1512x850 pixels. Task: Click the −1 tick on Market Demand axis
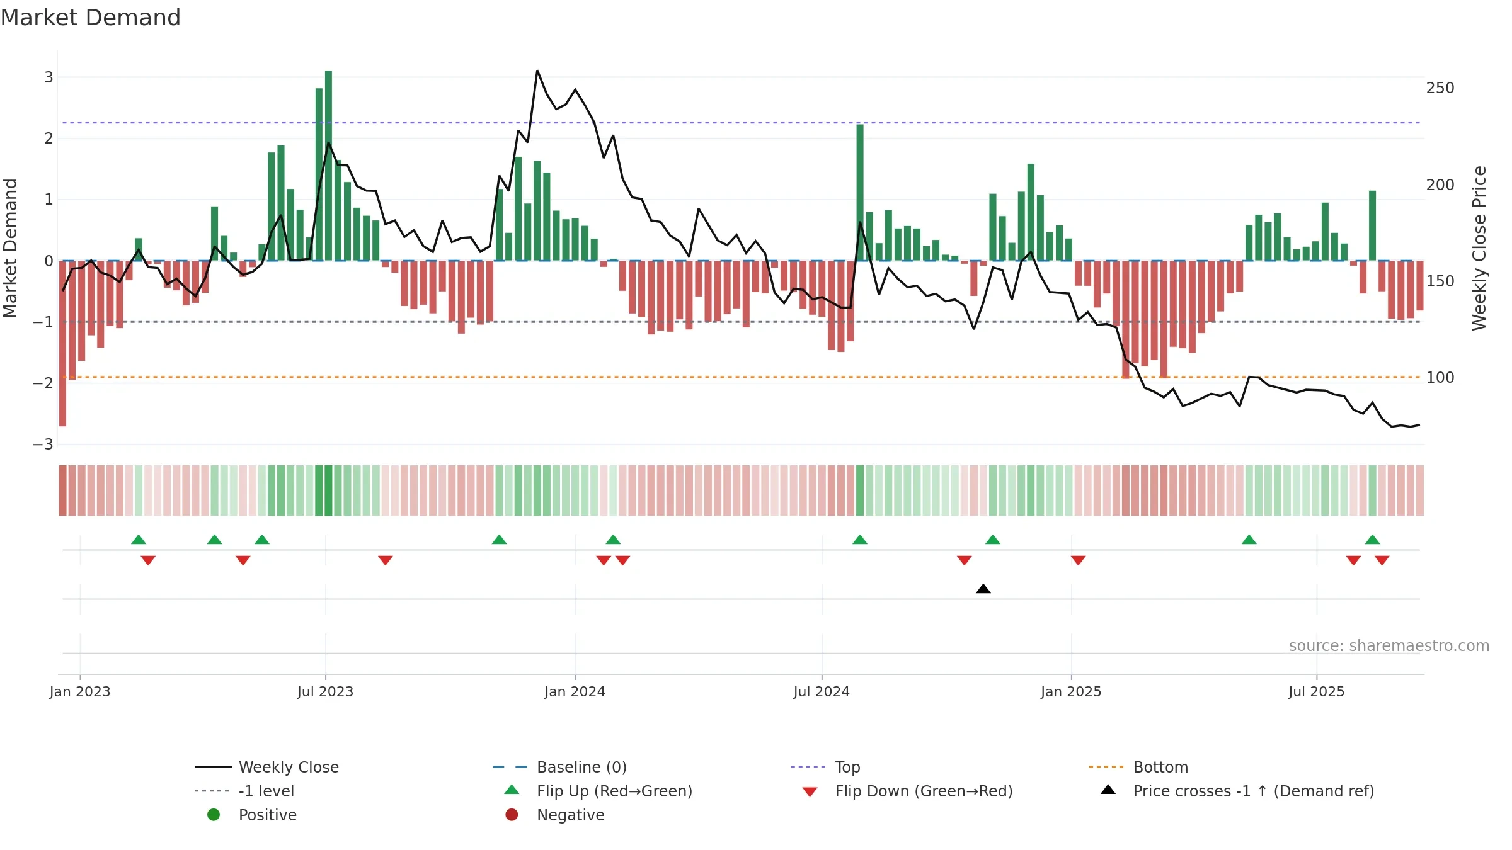(43, 322)
